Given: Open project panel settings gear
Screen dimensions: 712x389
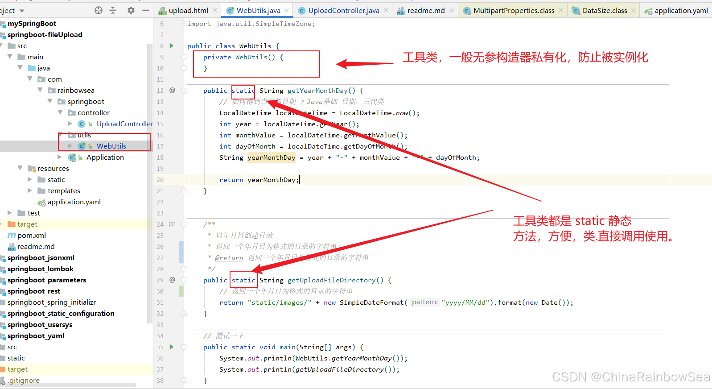Looking at the screenshot, I should point(131,10).
